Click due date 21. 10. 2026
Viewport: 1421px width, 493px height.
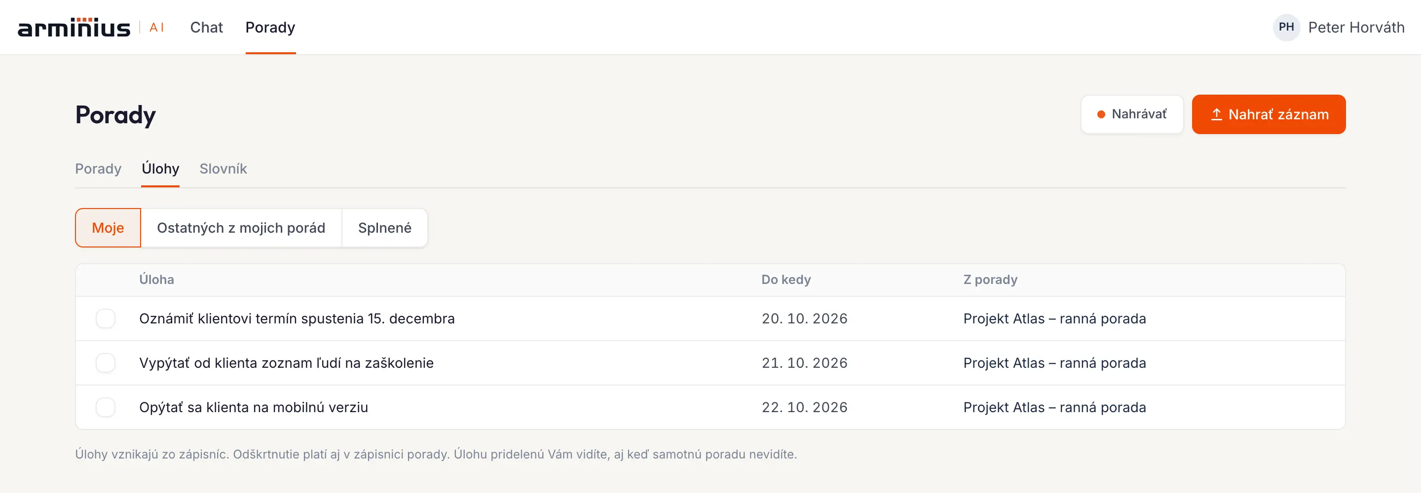click(804, 363)
